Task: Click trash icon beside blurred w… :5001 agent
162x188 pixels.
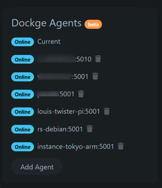Action: coord(95,76)
